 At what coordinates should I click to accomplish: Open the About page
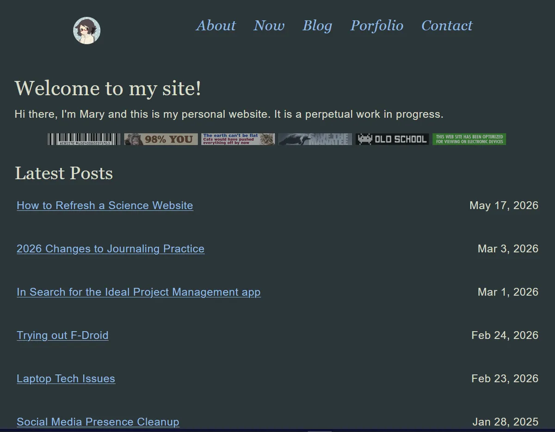(x=216, y=25)
